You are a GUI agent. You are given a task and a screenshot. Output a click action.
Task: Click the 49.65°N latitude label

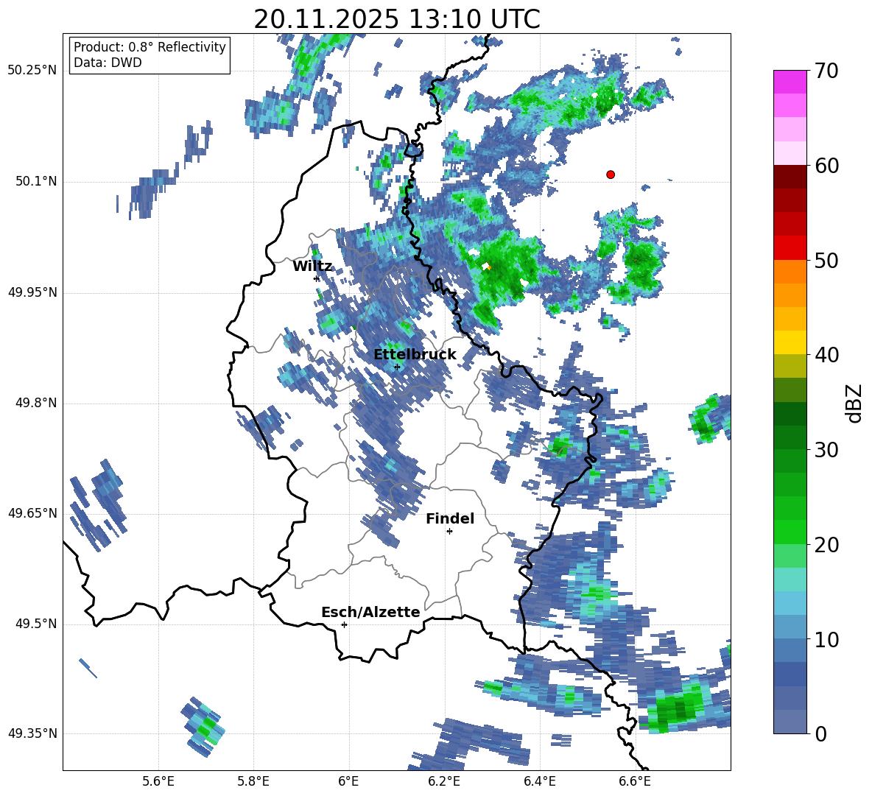(x=32, y=513)
